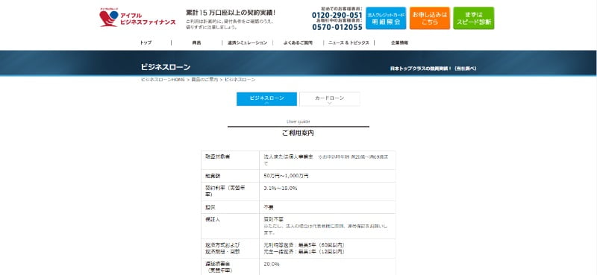This screenshot has height=275, width=597.
Task: Click the orange お申し込みはこちら button
Action: [430, 18]
